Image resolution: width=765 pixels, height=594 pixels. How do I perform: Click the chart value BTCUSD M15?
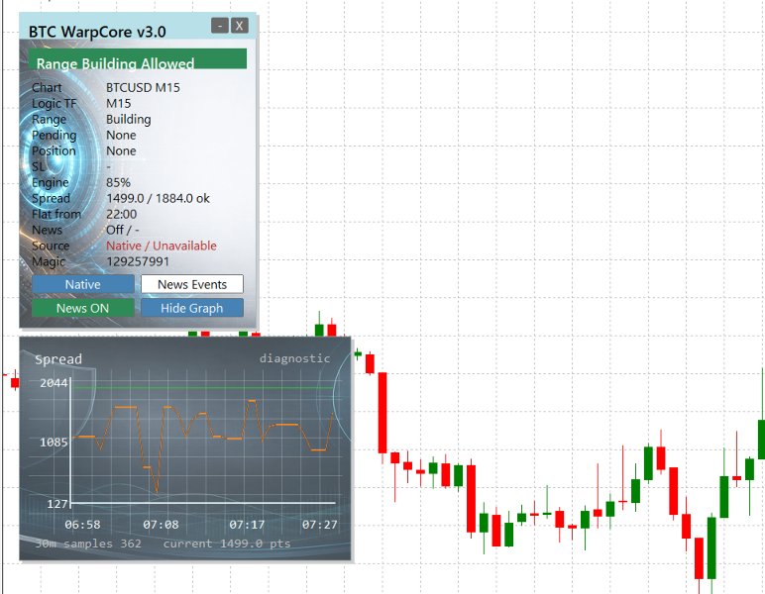(x=143, y=88)
